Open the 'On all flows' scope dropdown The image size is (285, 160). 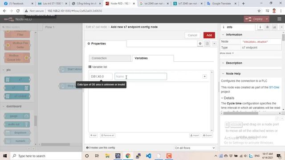(x=195, y=148)
